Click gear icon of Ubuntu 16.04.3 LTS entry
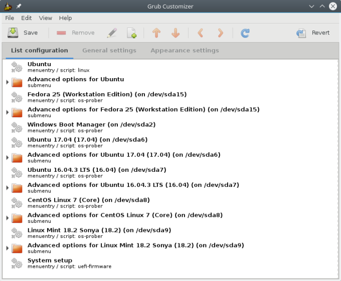The height and width of the screenshot is (281, 341). [x=17, y=172]
